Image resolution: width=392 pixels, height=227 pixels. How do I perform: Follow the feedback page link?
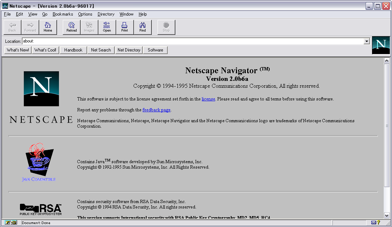(156, 110)
